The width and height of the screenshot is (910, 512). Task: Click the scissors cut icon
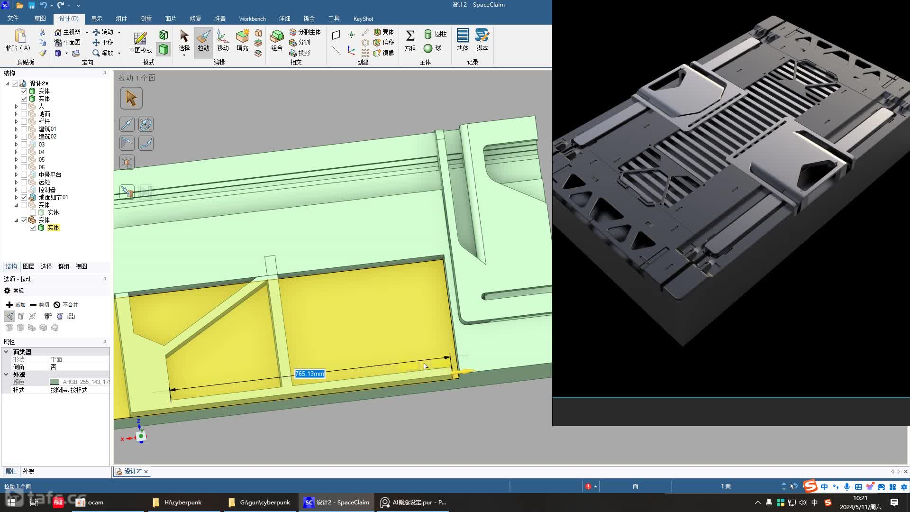(x=42, y=32)
